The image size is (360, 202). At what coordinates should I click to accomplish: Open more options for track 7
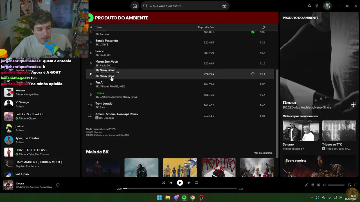tap(269, 74)
